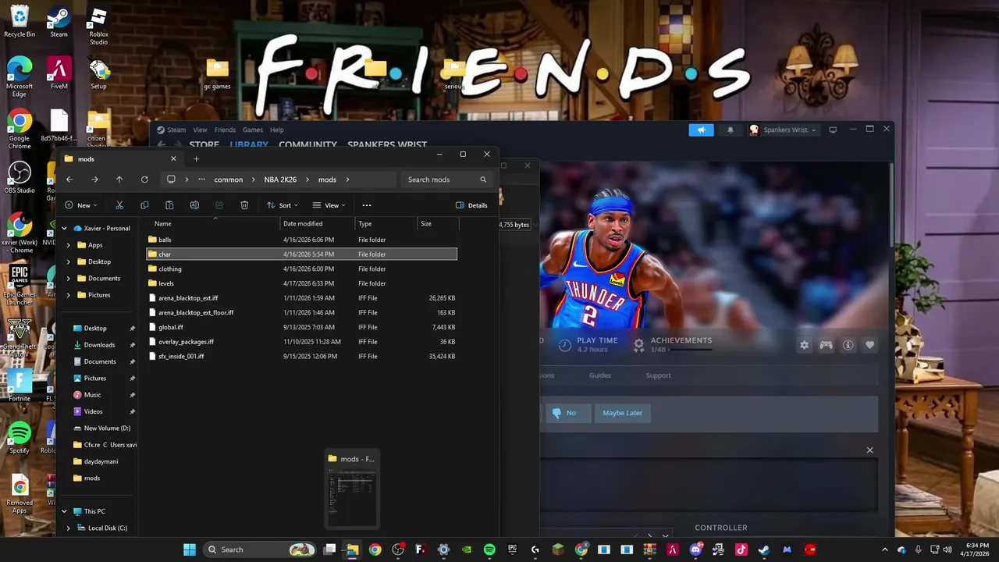Open Spotify desktop shortcut

coord(20,437)
